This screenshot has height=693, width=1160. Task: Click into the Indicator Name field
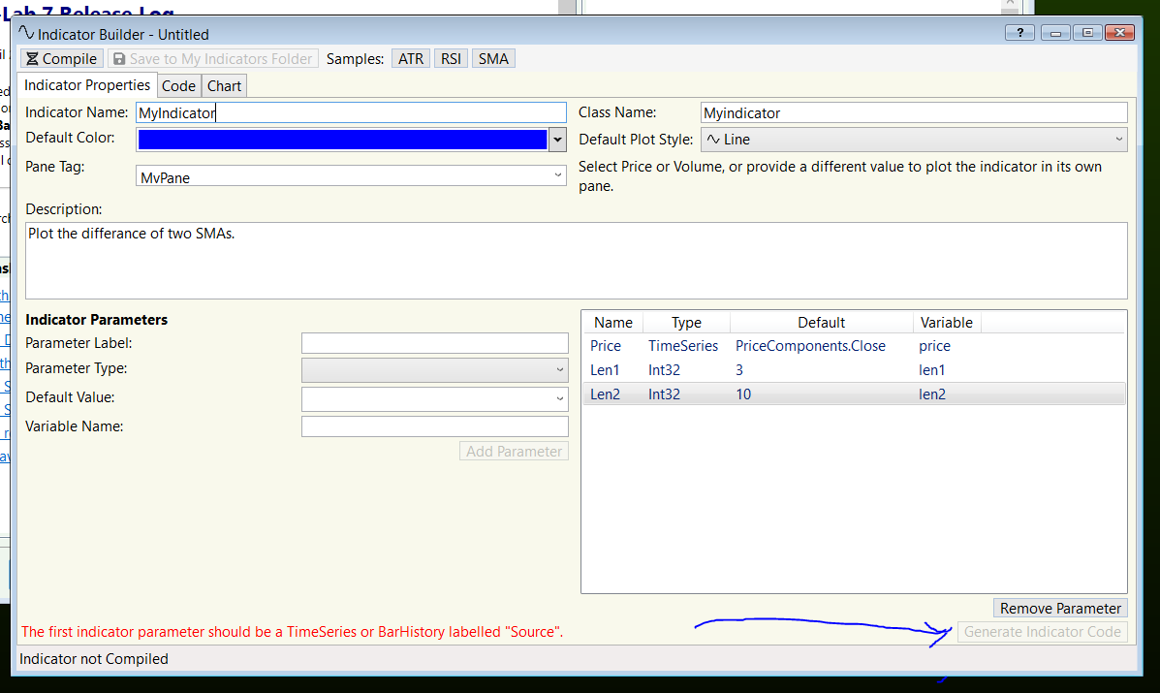pos(350,113)
